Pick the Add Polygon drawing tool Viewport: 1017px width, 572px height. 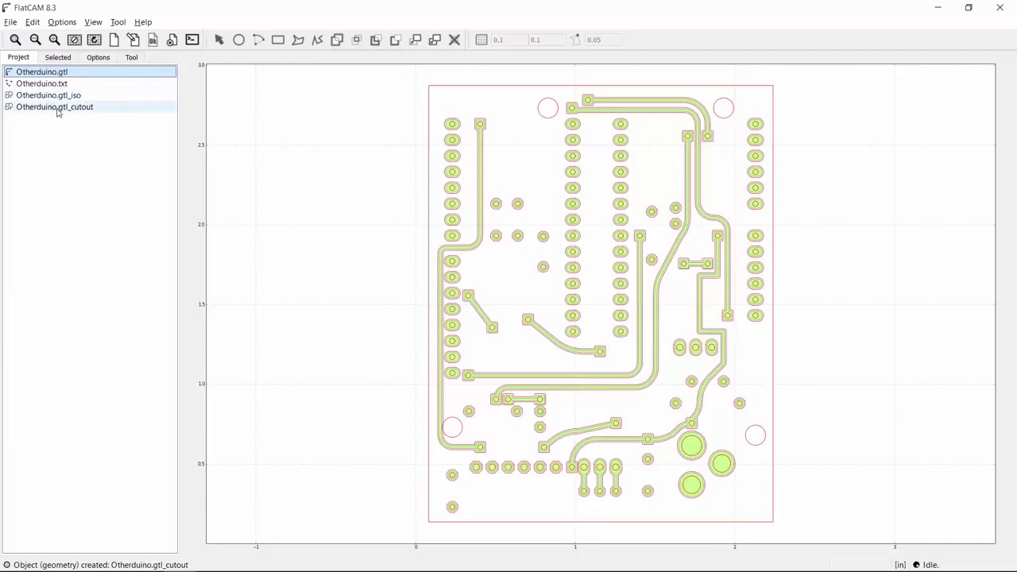click(297, 40)
